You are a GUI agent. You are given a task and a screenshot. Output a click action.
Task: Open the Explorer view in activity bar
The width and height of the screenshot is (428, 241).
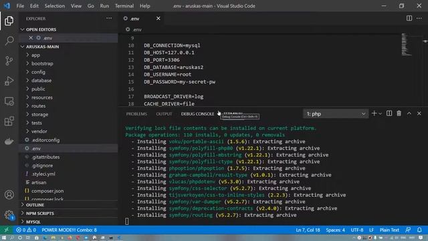coord(9,21)
